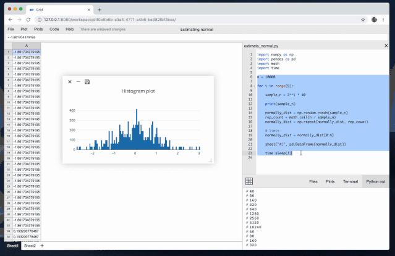Viewport: 395px width, 256px height.
Task: Add a new sheet with plus icon
Action: point(43,246)
